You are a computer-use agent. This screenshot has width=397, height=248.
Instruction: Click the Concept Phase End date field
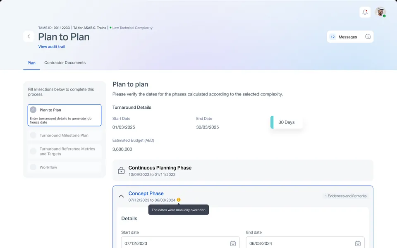[x=305, y=243]
